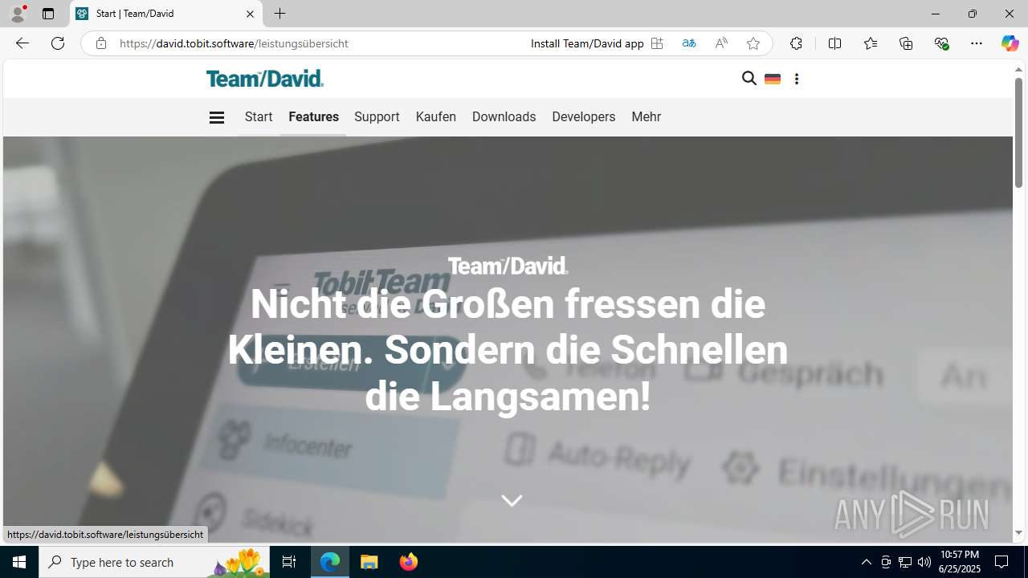
Task: View site information lock icon
Action: pyautogui.click(x=100, y=43)
